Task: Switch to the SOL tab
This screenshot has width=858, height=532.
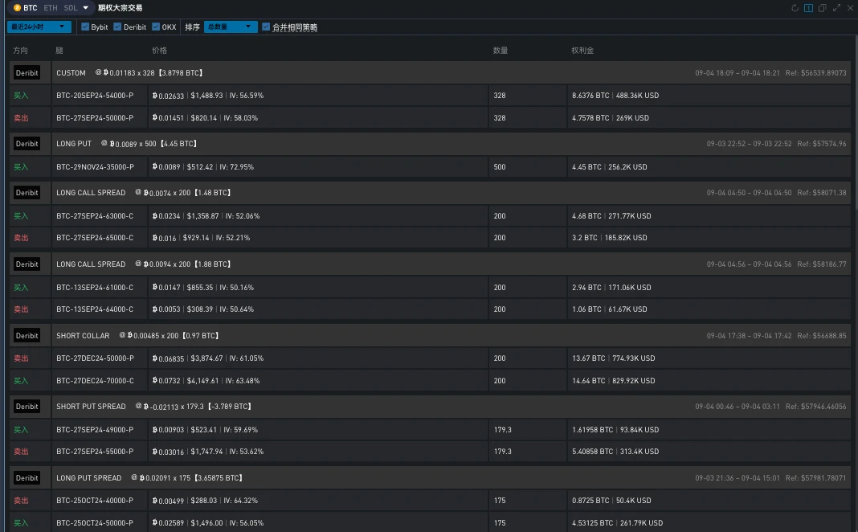Action: (x=71, y=8)
